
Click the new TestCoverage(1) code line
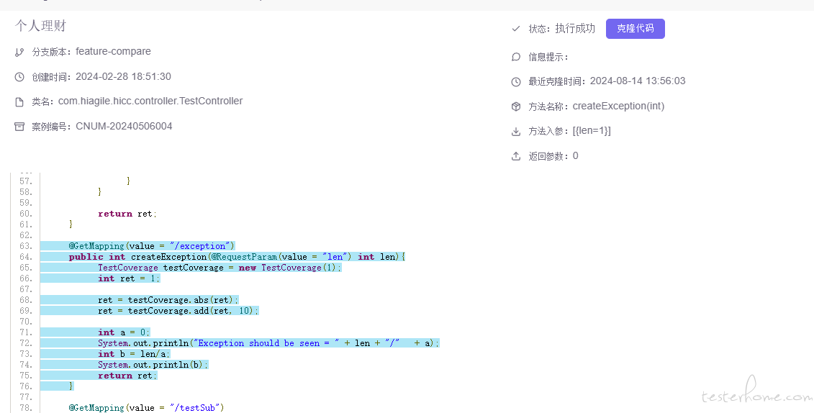(220, 268)
